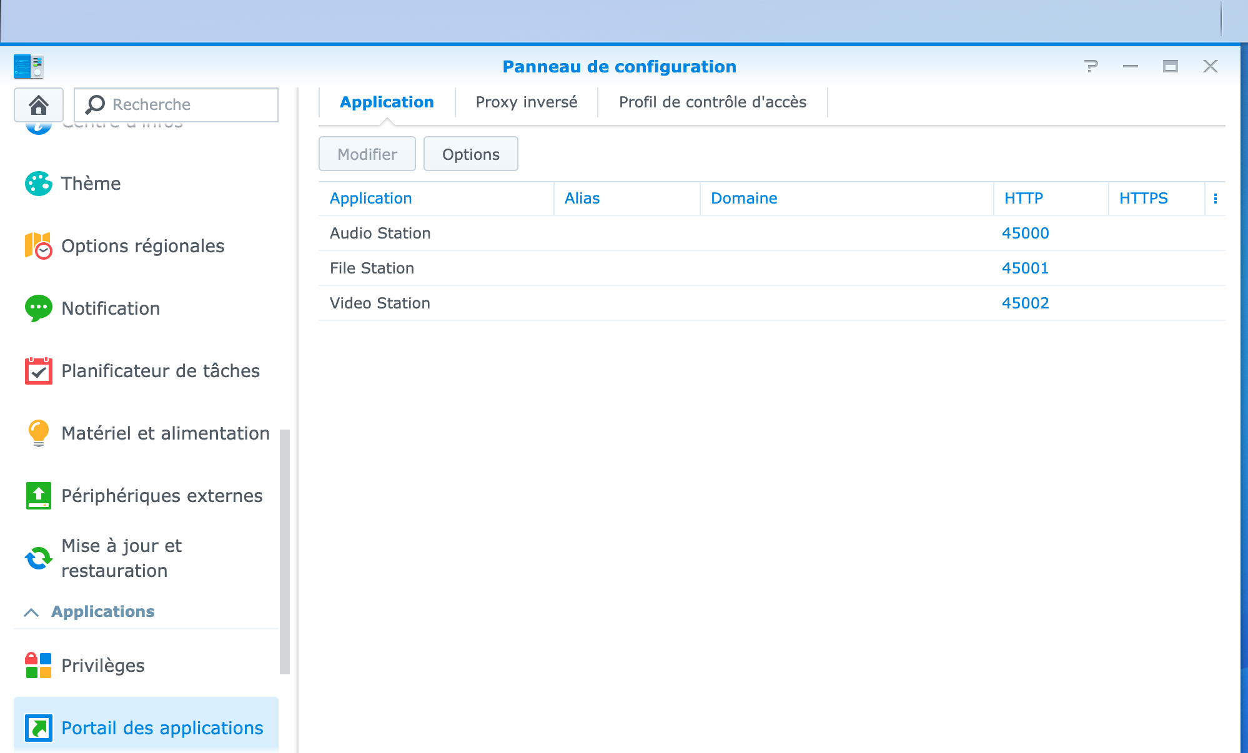The image size is (1248, 753).
Task: Click the help question mark icon
Action: pos(1091,66)
